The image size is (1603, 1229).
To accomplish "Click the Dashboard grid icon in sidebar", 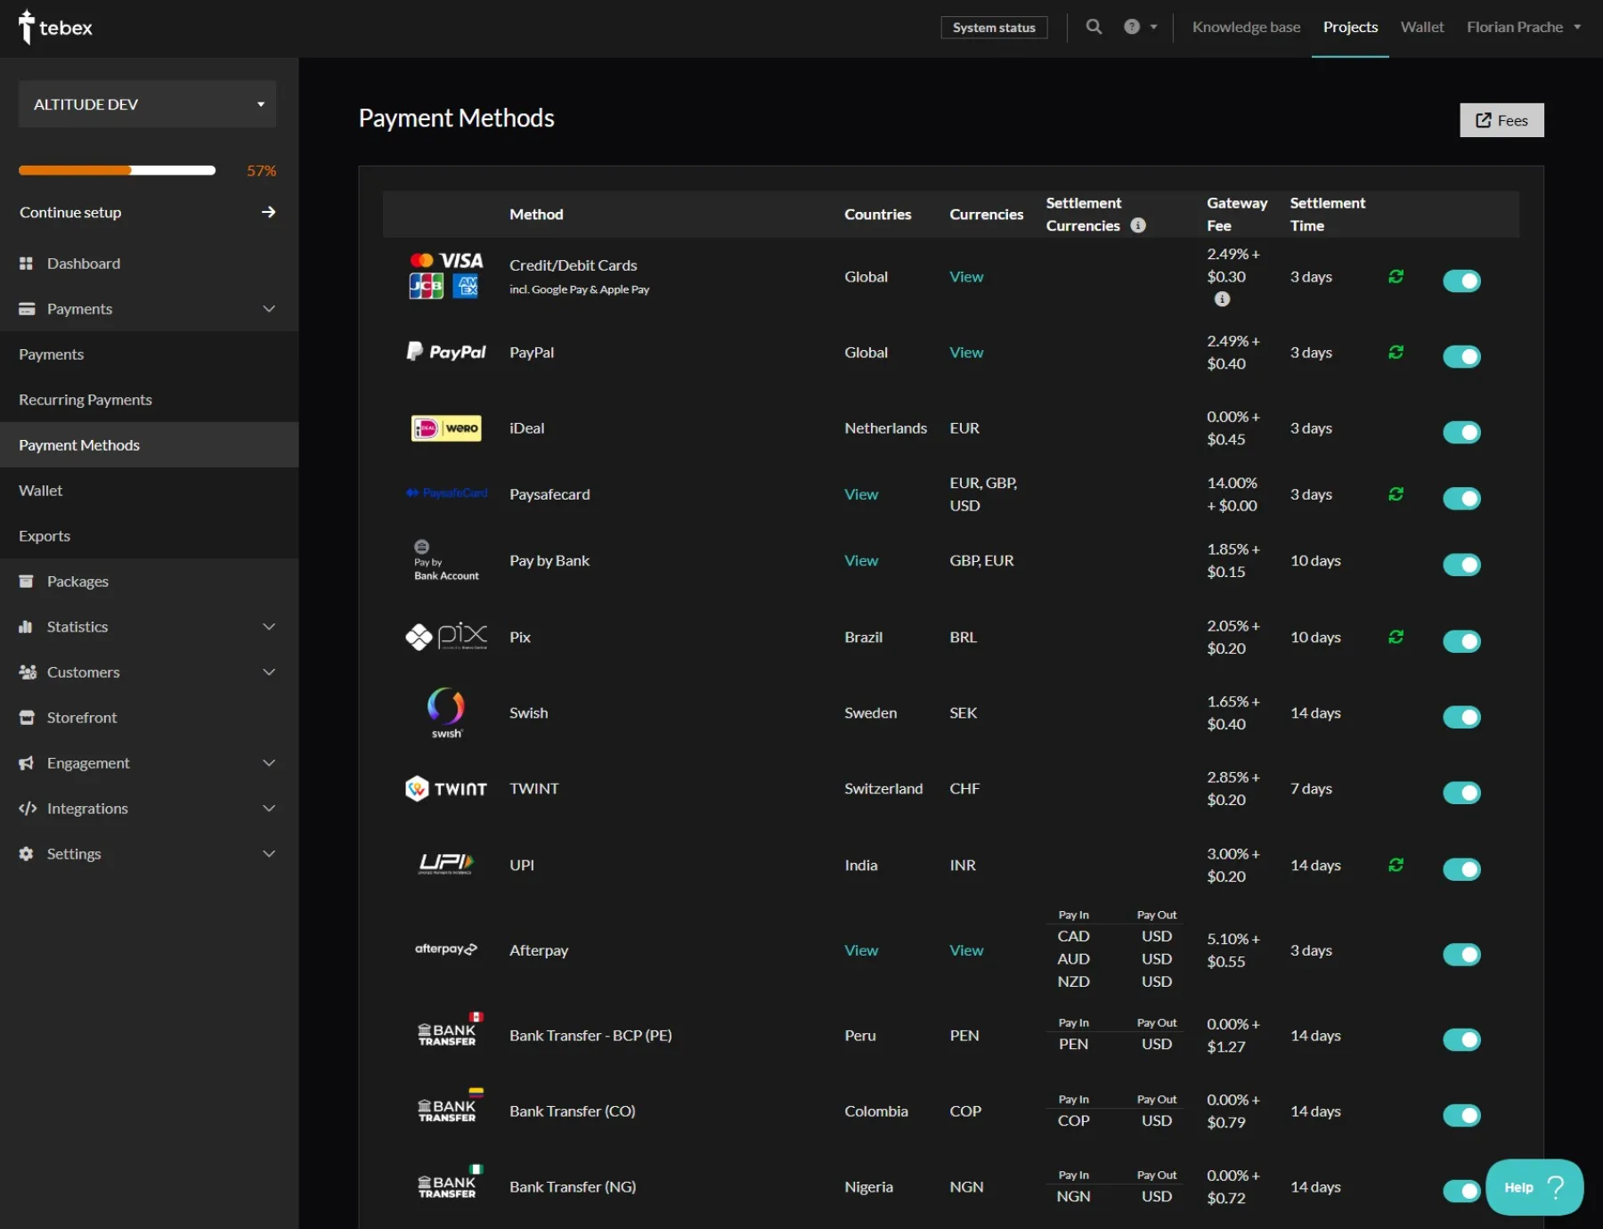I will coord(26,264).
